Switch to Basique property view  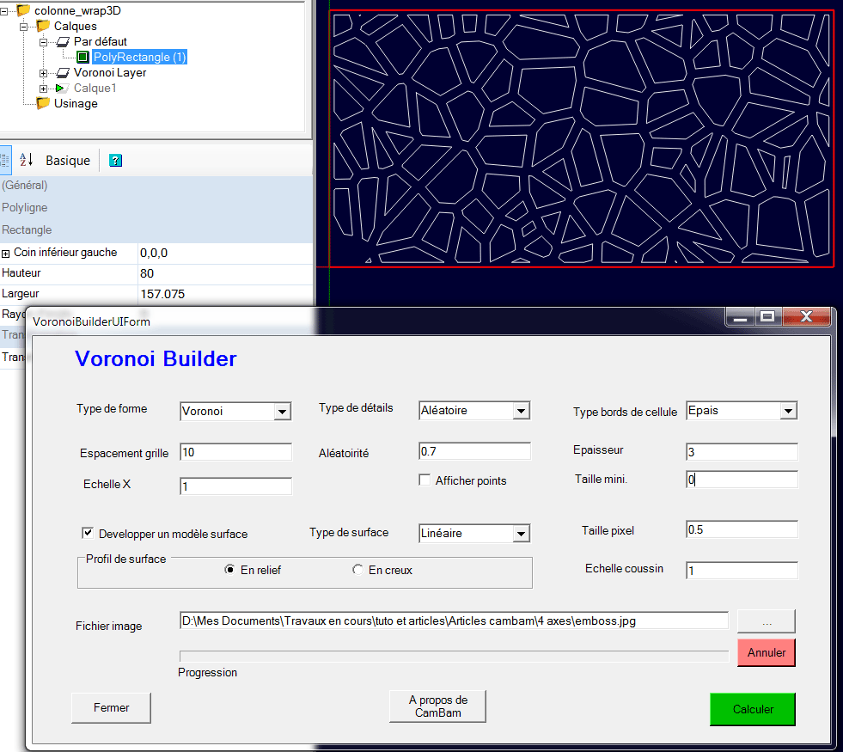coord(68,161)
